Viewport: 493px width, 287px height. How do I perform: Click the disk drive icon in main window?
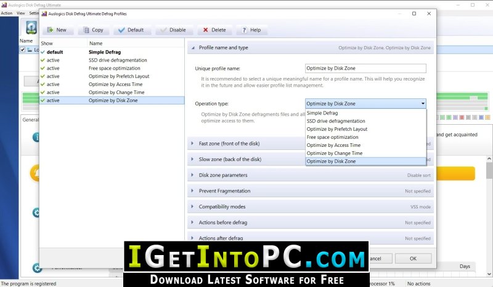[x=31, y=28]
